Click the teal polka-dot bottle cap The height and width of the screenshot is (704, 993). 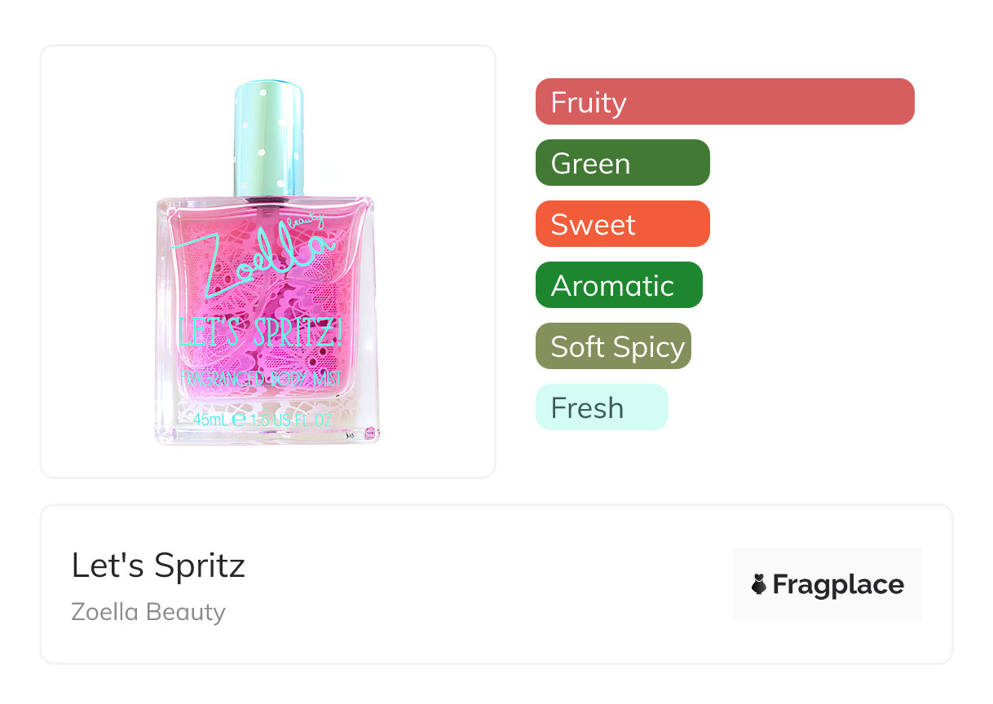pyautogui.click(x=269, y=134)
